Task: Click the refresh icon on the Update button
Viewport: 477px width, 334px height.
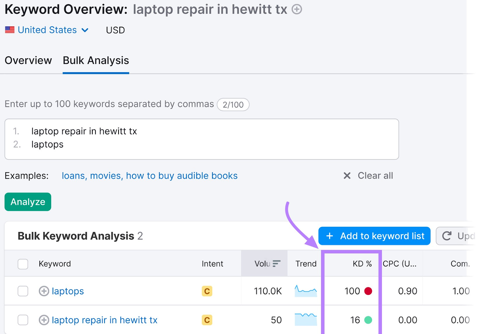Action: click(446, 236)
